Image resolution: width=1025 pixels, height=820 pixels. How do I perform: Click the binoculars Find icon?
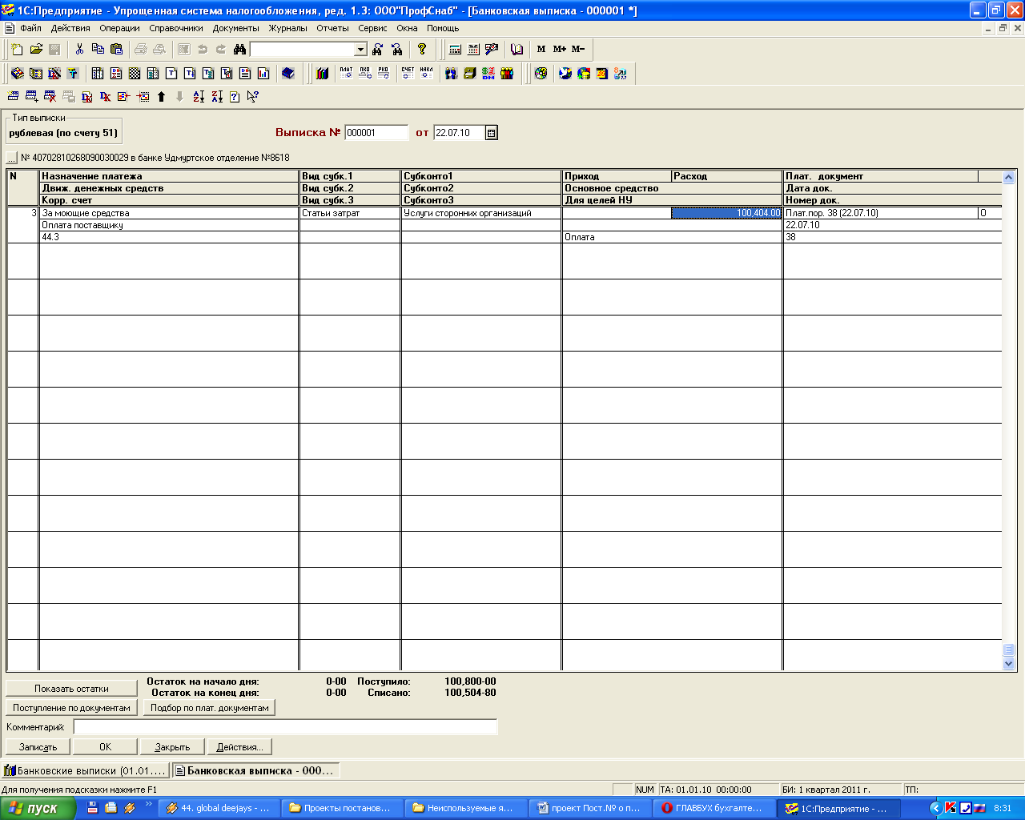tap(239, 50)
